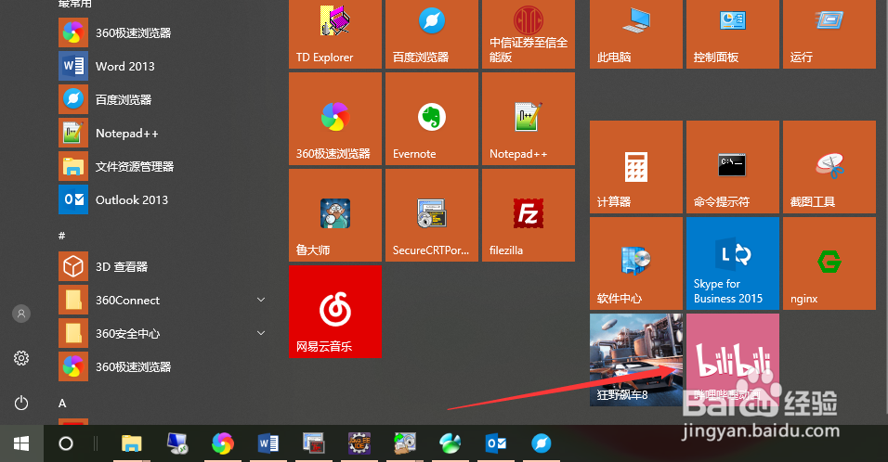
Task: Open the bilibili 哔哩哔哩动画 tile
Action: point(733,360)
